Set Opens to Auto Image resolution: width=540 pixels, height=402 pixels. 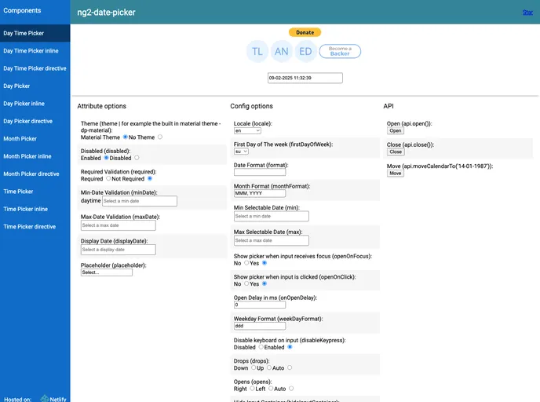coord(291,388)
